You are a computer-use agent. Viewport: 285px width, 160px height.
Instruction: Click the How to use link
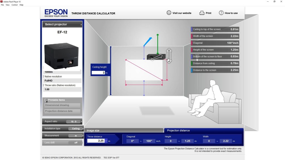point(231,13)
